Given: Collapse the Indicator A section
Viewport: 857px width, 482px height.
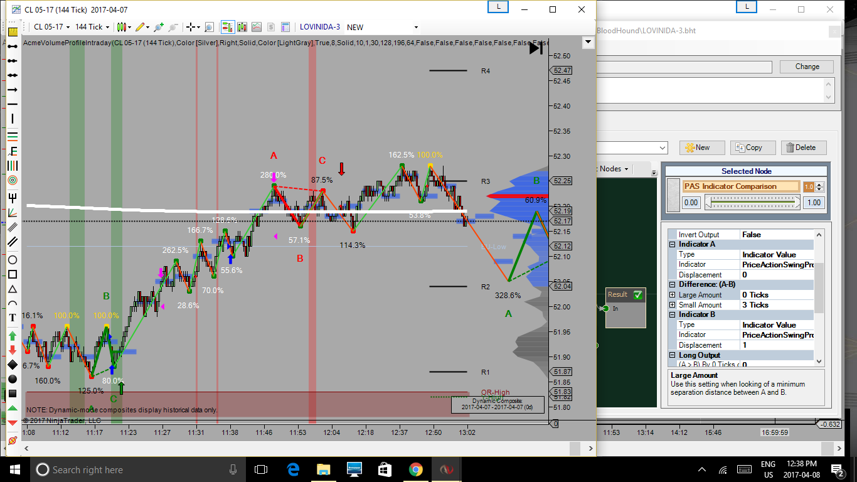Looking at the screenshot, I should [673, 245].
